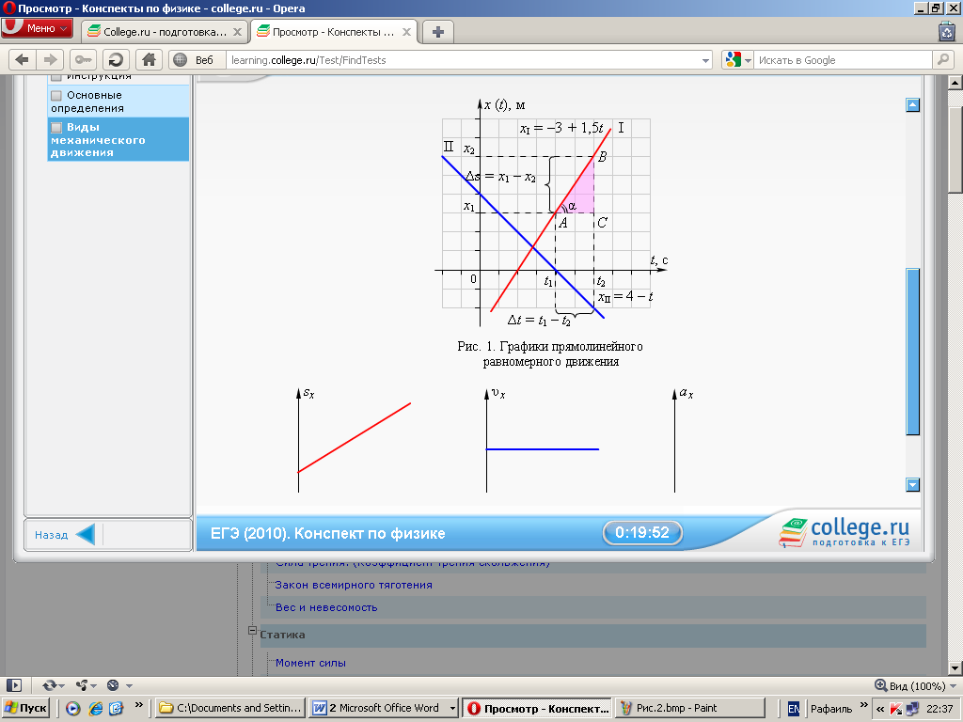The width and height of the screenshot is (963, 722).
Task: Expand hidden system tray icons chevron
Action: click(x=880, y=709)
